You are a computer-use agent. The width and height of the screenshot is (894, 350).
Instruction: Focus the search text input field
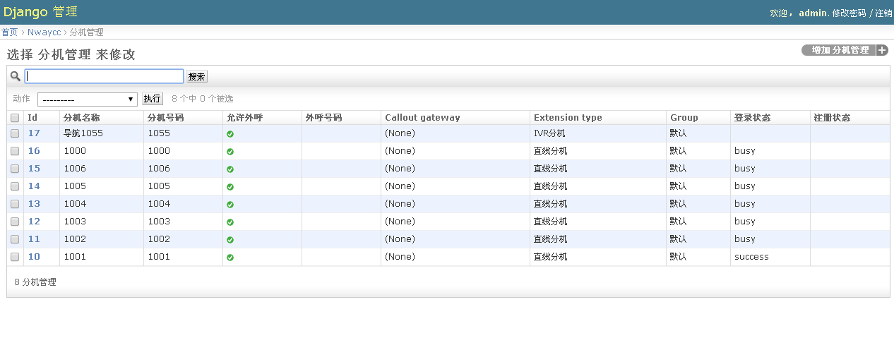(105, 76)
